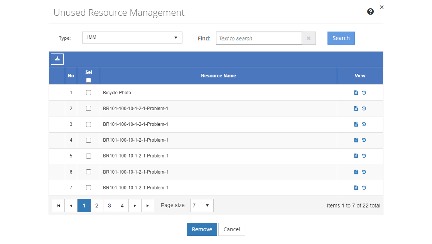Image resolution: width=432 pixels, height=244 pixels.
Task: Go to page 2 in pager
Action: [x=97, y=206]
